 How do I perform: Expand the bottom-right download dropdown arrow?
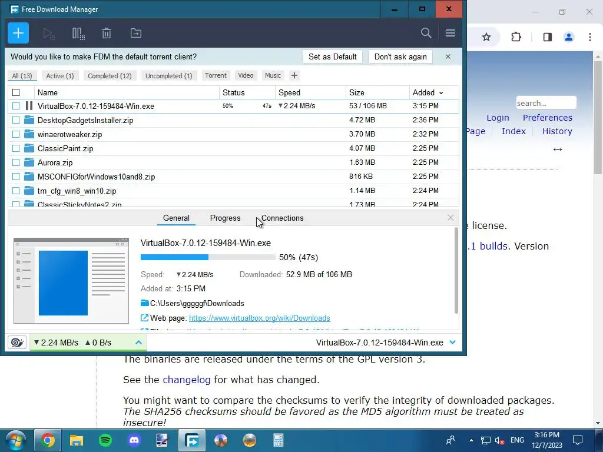pyautogui.click(x=453, y=342)
